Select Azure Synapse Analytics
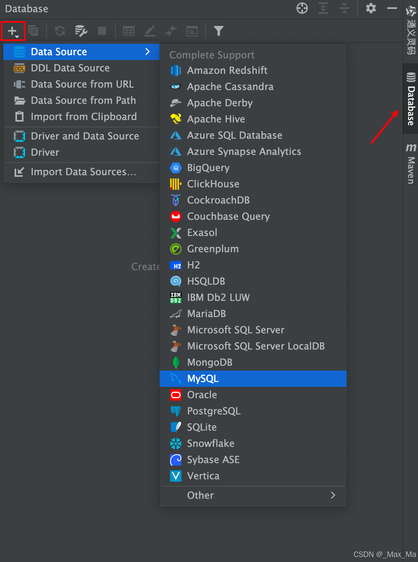The height and width of the screenshot is (562, 418). tap(253, 152)
